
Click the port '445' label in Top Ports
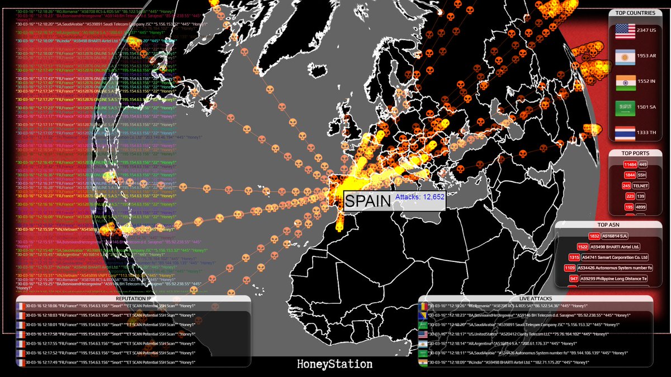pos(643,164)
